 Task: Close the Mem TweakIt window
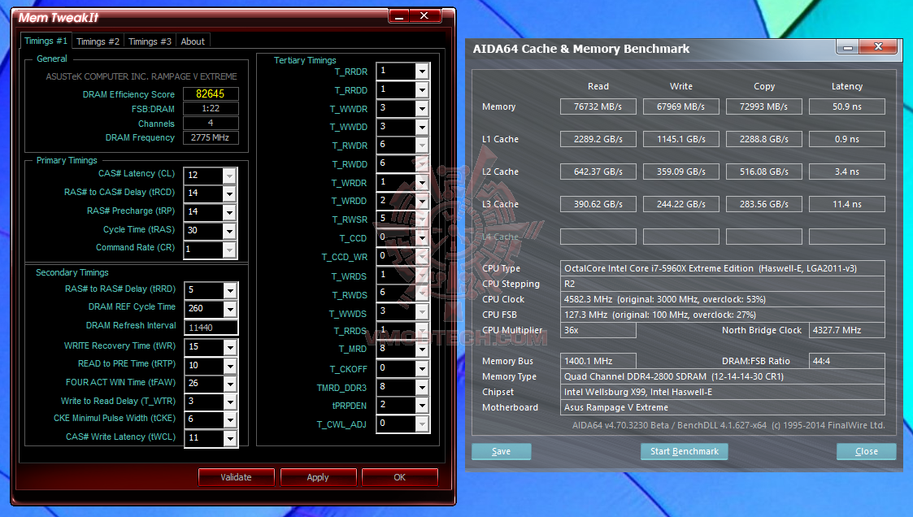[x=424, y=15]
